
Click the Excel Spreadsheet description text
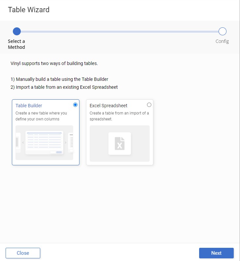coord(119,116)
